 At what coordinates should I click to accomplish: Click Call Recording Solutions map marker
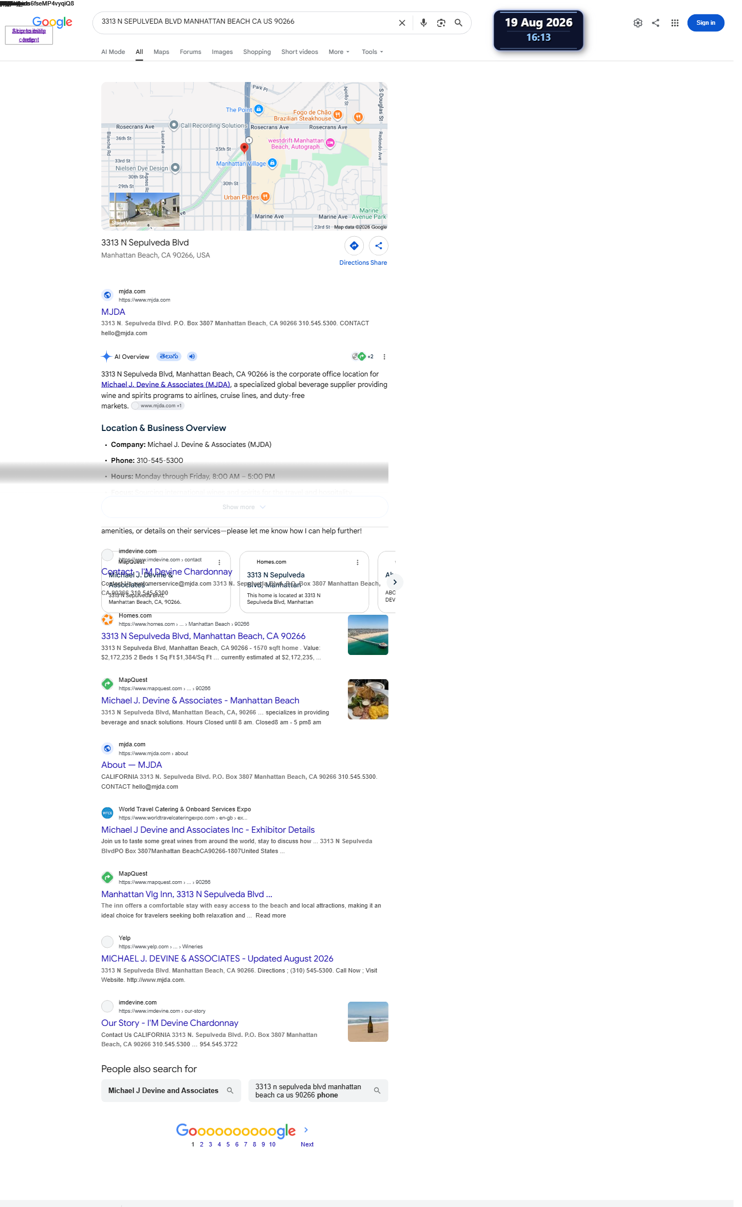174,125
